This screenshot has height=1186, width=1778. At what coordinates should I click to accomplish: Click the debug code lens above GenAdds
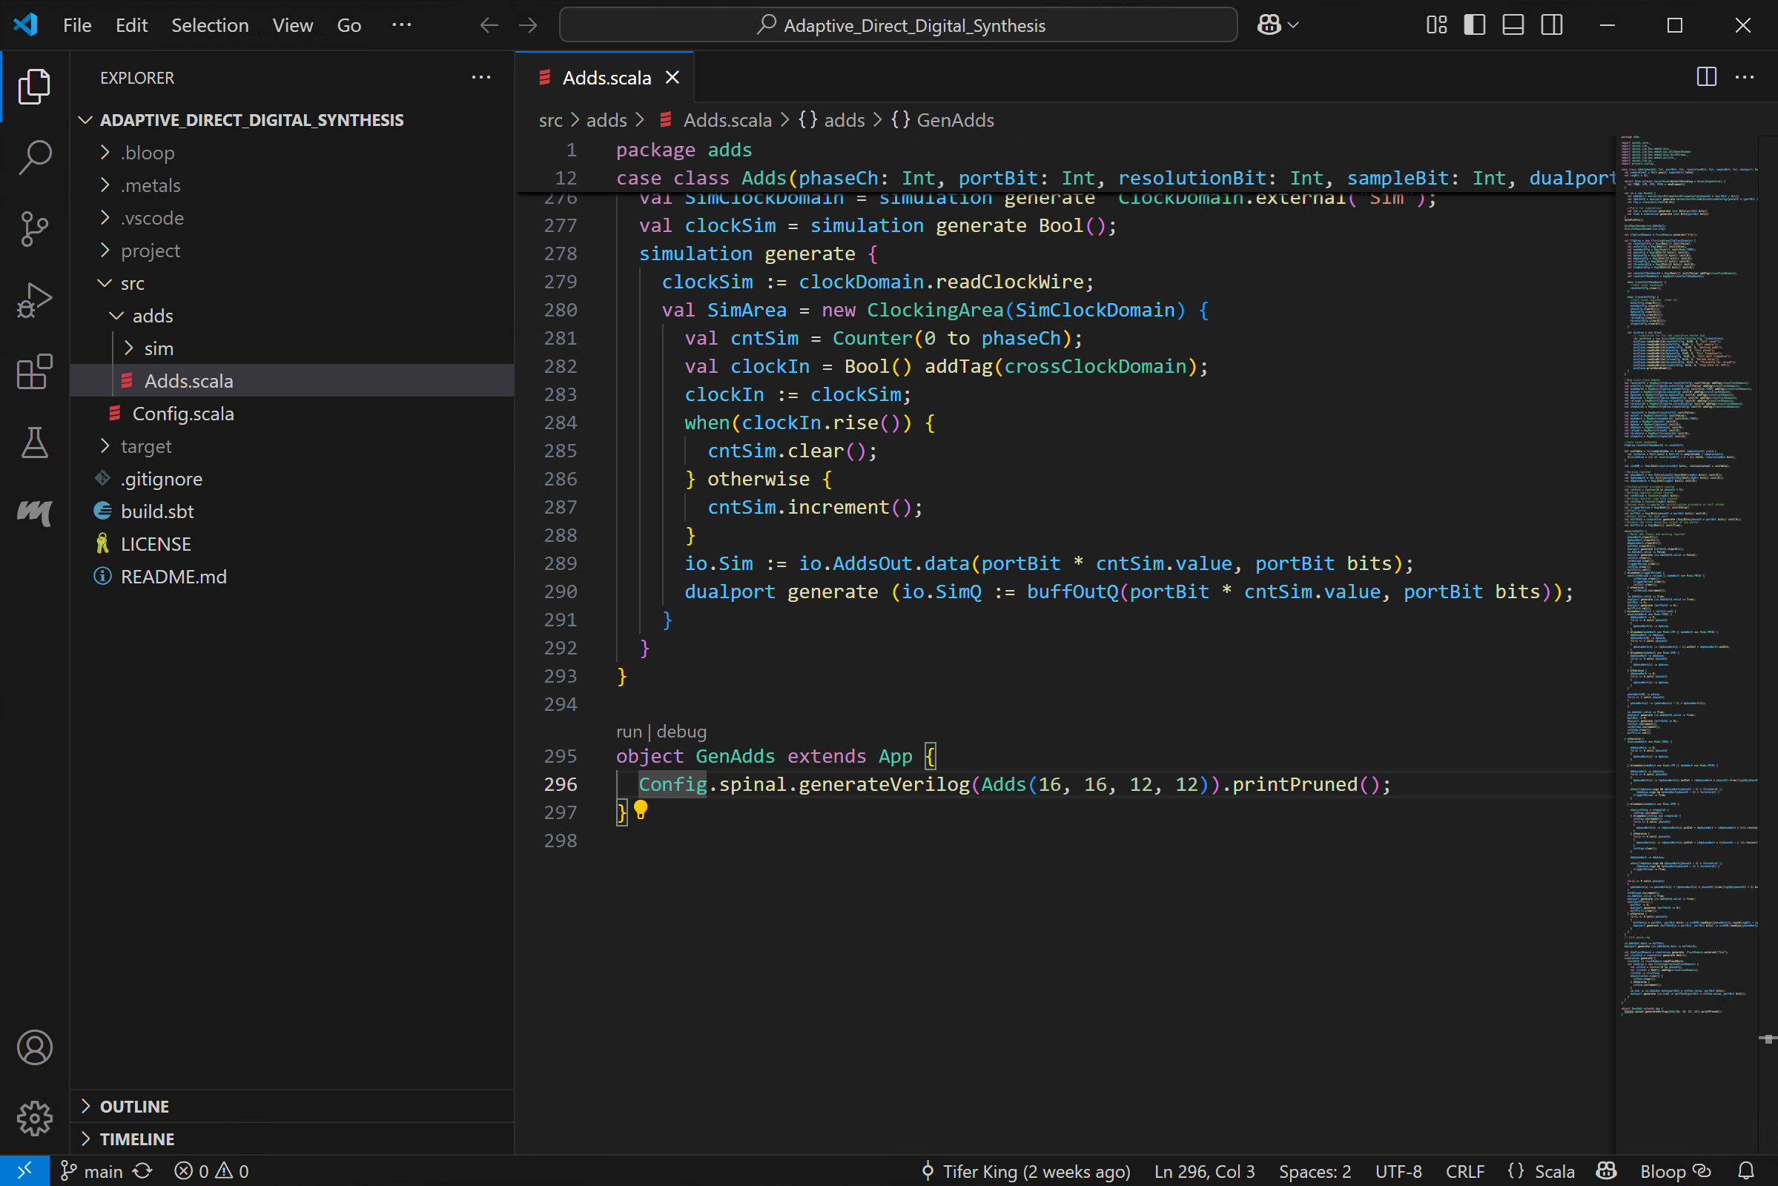point(681,732)
